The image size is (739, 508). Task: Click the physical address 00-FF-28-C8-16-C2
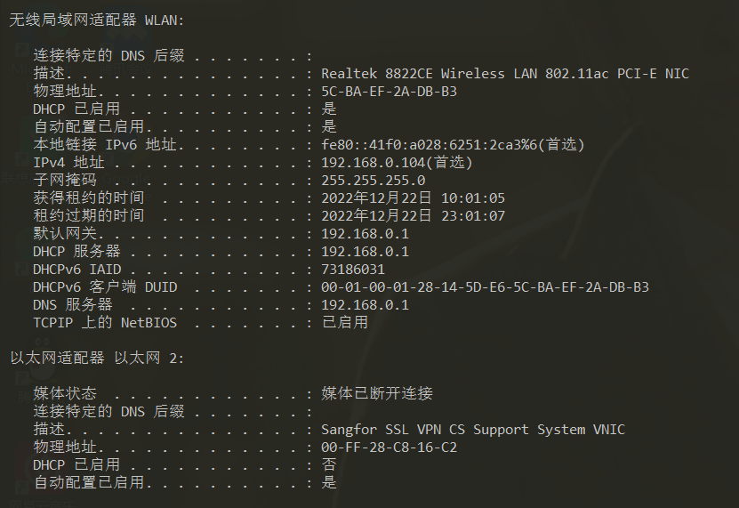click(389, 447)
